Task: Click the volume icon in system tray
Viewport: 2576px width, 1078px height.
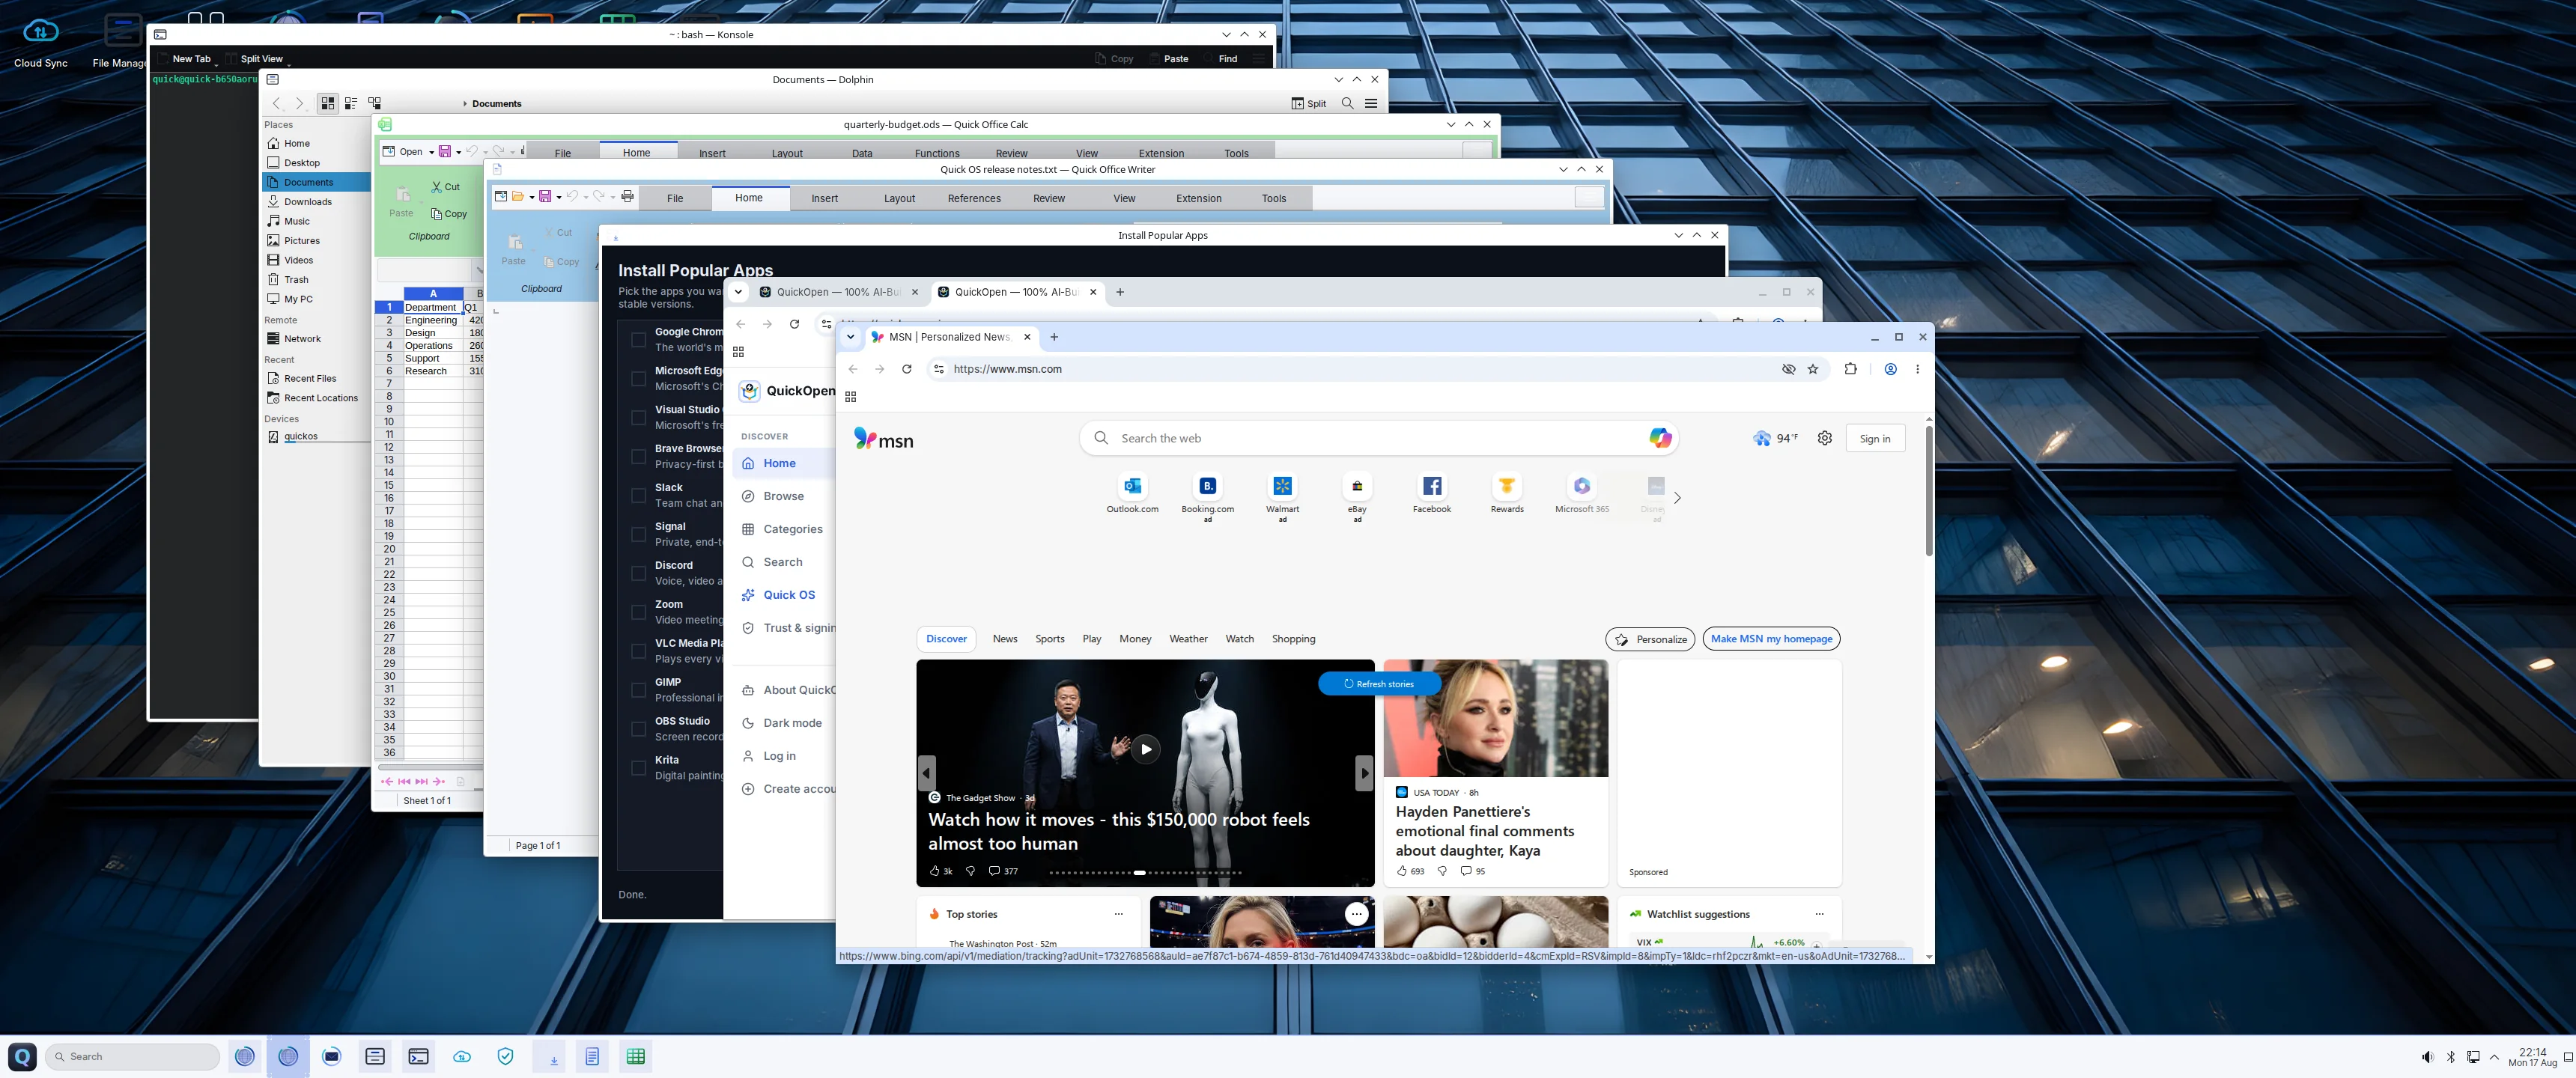Action: [x=2427, y=1057]
